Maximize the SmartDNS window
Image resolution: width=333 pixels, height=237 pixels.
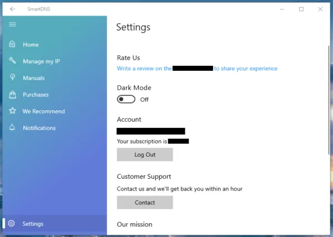(301, 9)
